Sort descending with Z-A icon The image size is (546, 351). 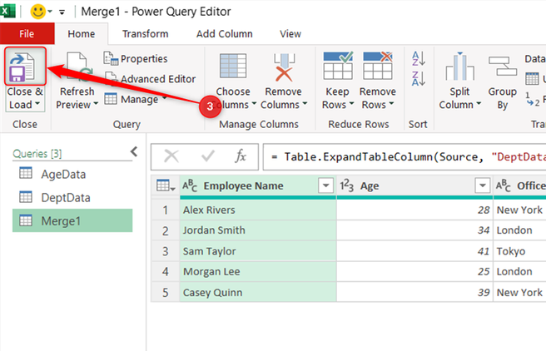(418, 79)
